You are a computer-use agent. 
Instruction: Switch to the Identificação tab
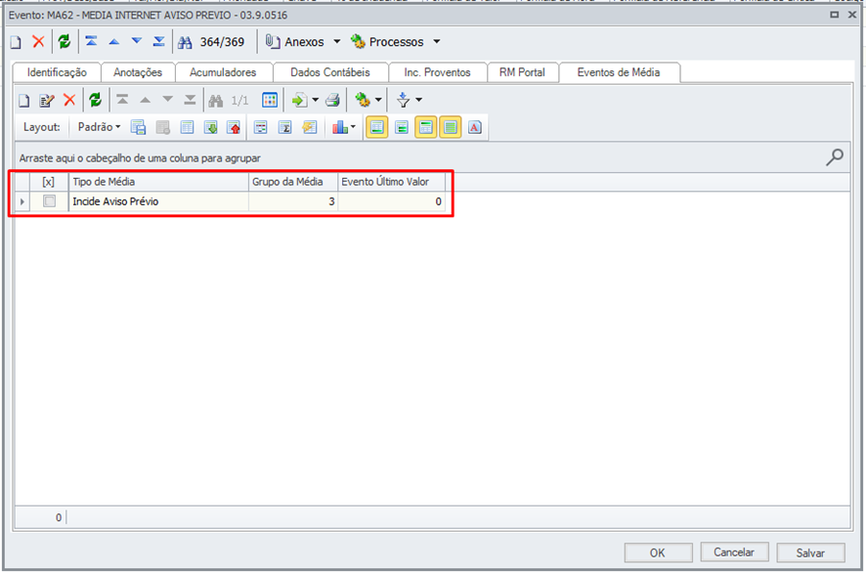57,72
